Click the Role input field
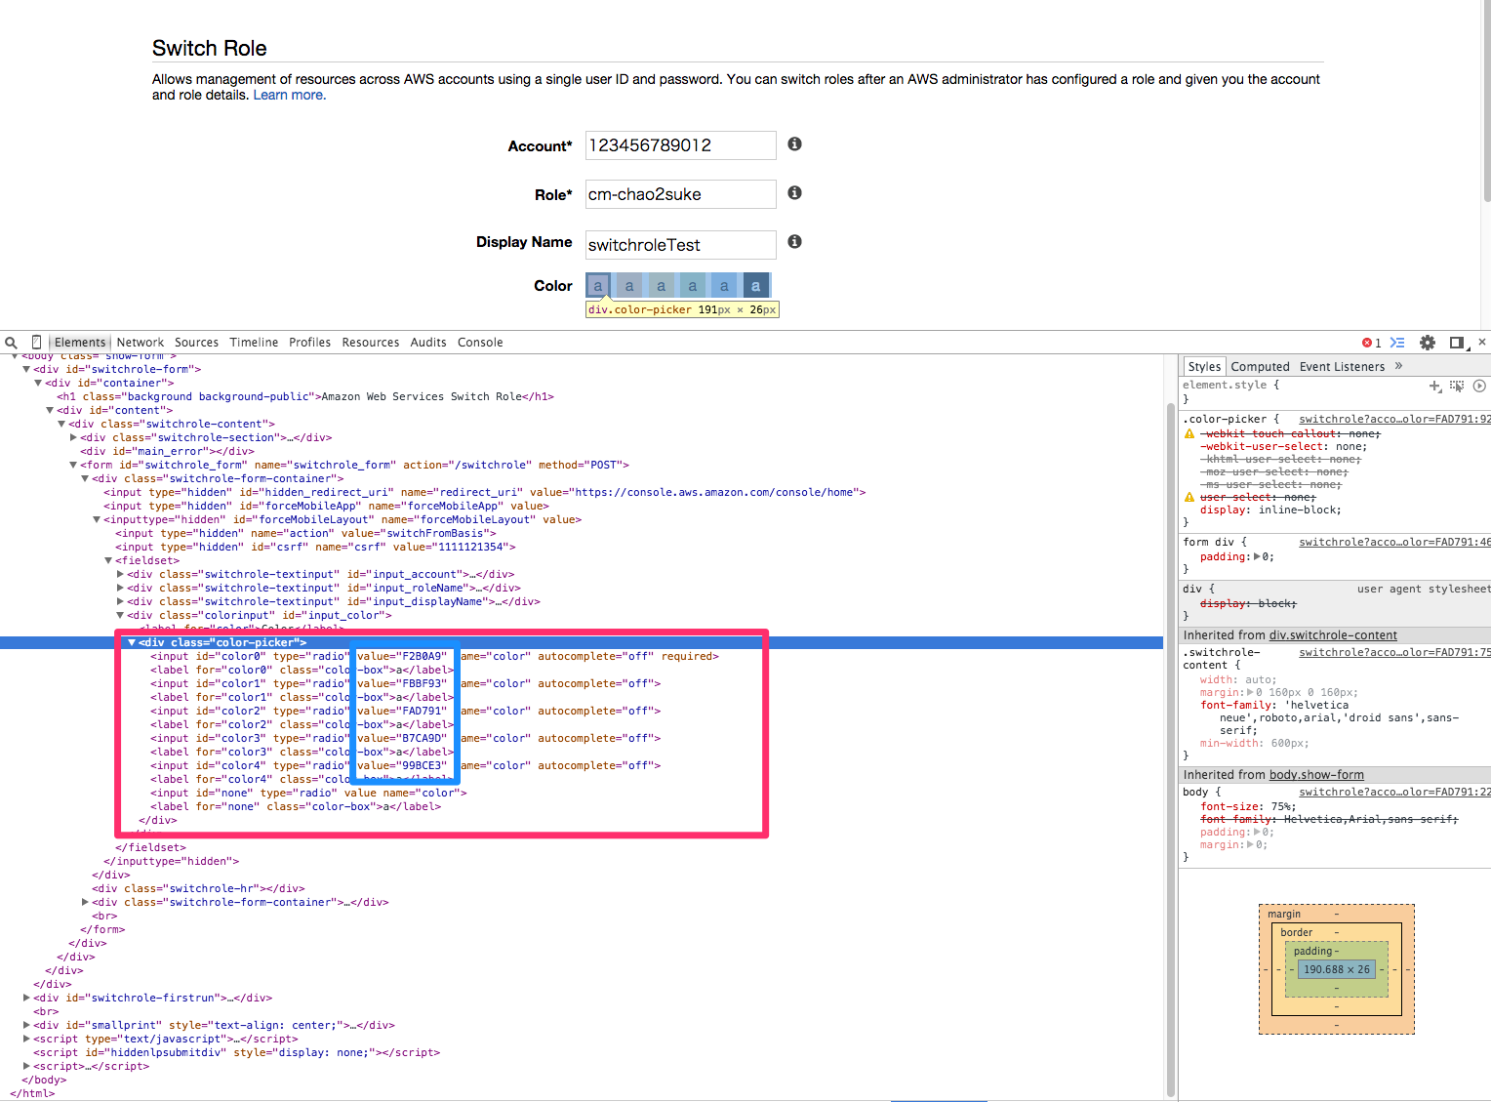 pyautogui.click(x=680, y=194)
